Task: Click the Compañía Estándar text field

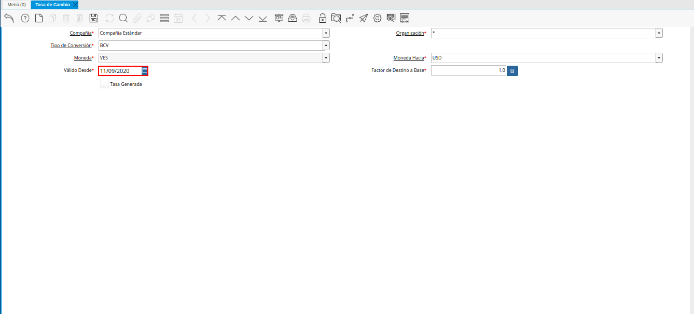Action: tap(211, 33)
